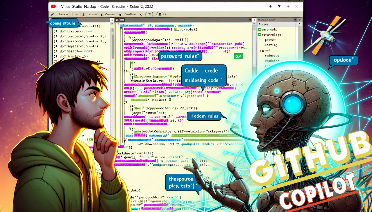Select 'pryter' in the right panel

click(270, 40)
